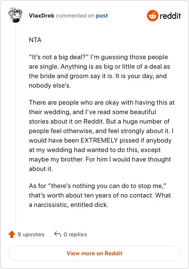Click the "9 upvotes" count

coord(31,234)
